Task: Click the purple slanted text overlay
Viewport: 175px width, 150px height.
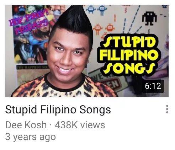Action: pyautogui.click(x=29, y=22)
